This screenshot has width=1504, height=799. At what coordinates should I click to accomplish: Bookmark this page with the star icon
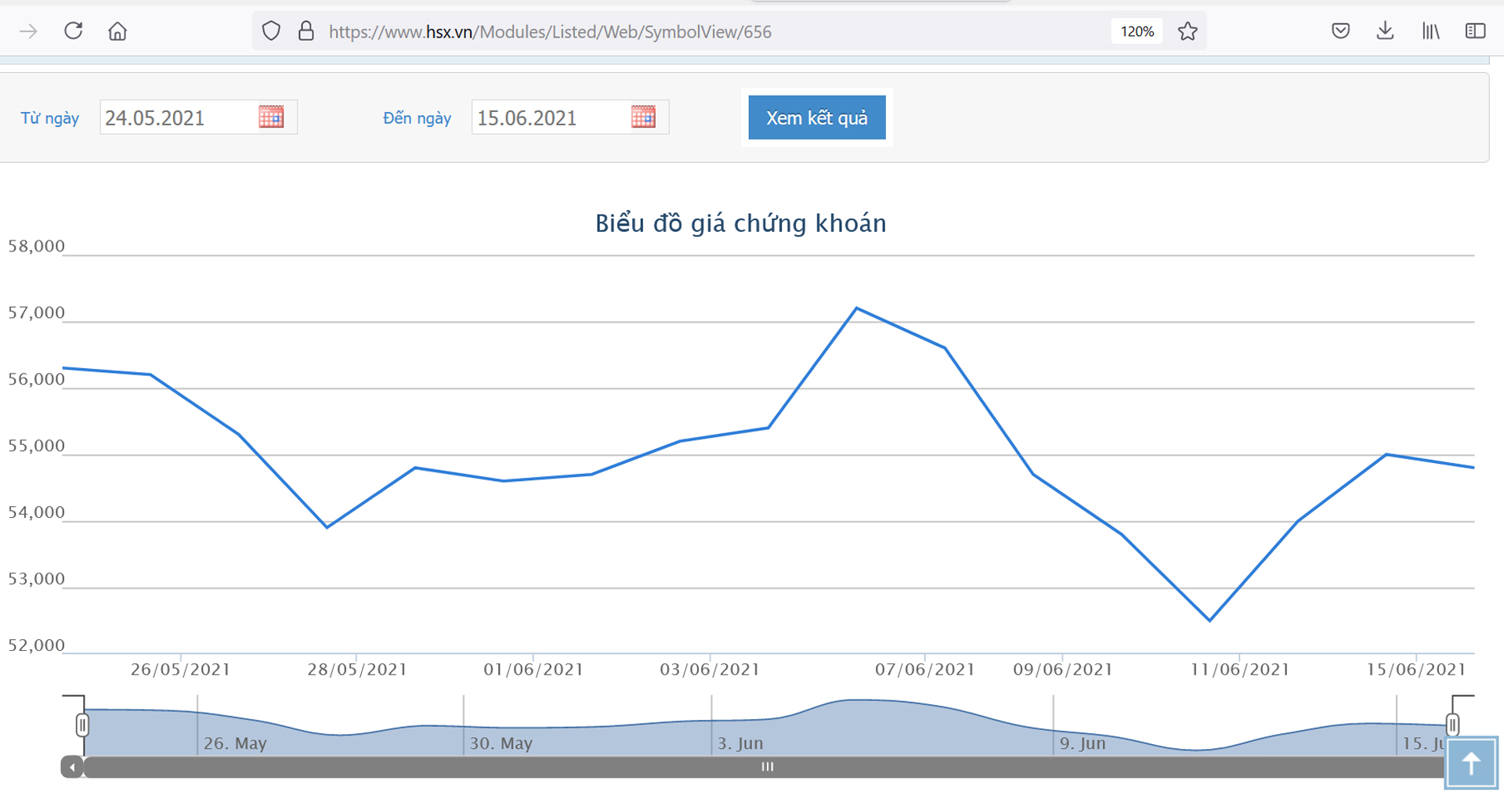click(x=1188, y=31)
